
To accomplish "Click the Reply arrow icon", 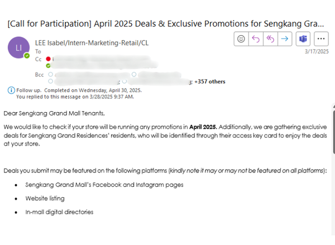I will tap(256, 39).
